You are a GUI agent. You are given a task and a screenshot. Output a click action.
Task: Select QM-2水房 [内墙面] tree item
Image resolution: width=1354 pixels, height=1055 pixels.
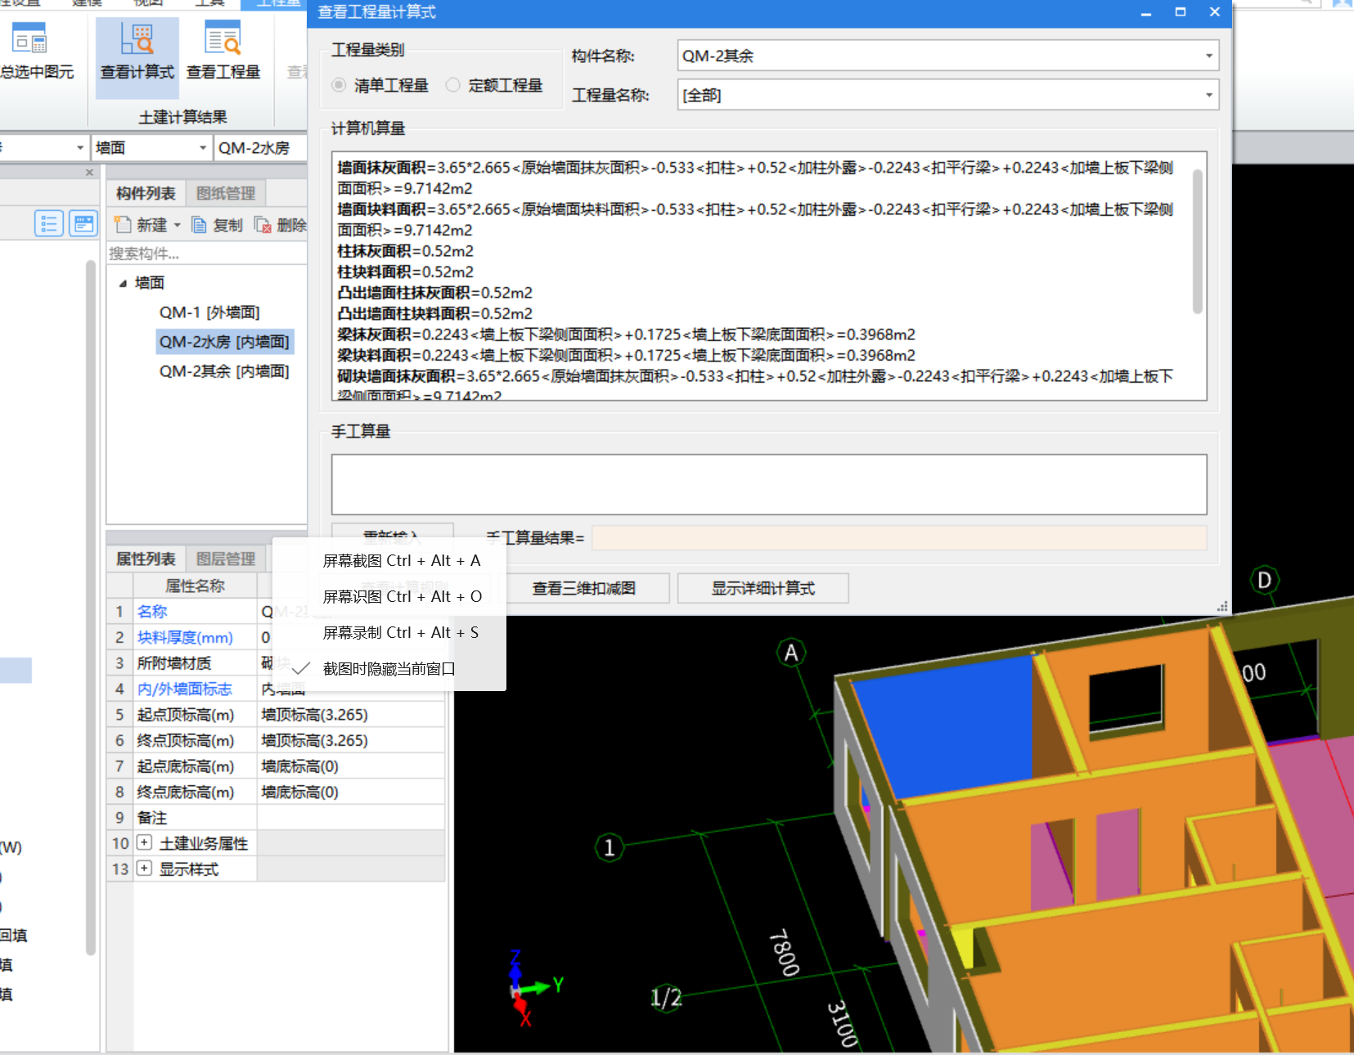[224, 342]
